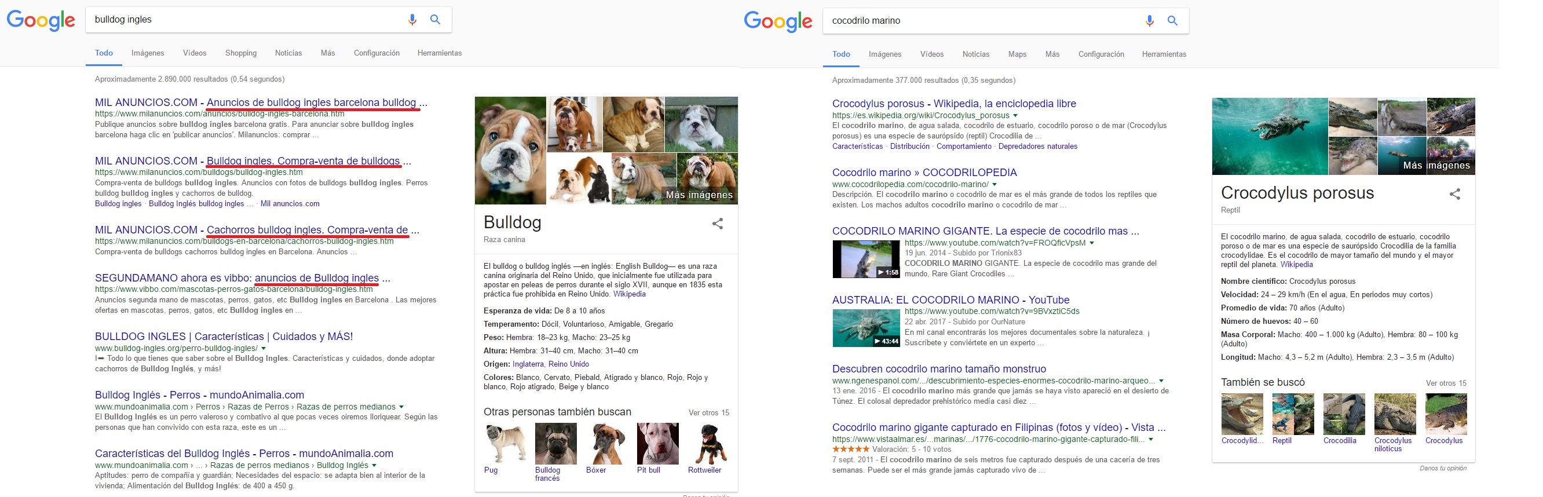Screen dimensions: 1543x497
Task: Share the Bulldog knowledge panel
Action: coord(718,224)
